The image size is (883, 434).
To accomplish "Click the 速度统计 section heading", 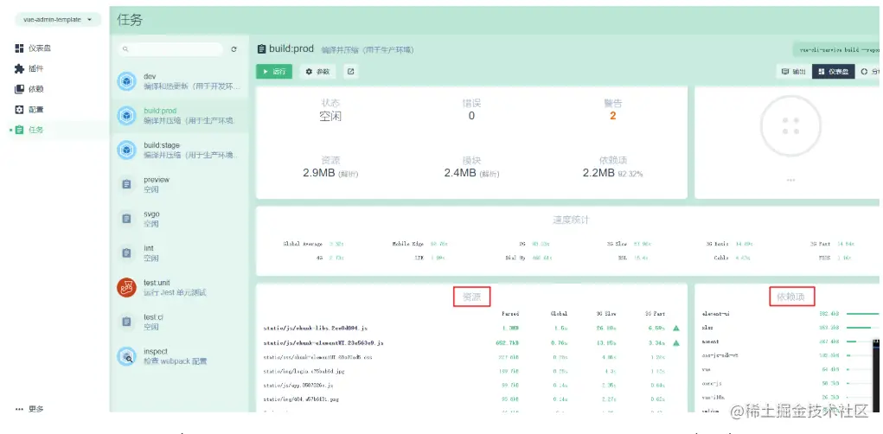I will coord(571,220).
